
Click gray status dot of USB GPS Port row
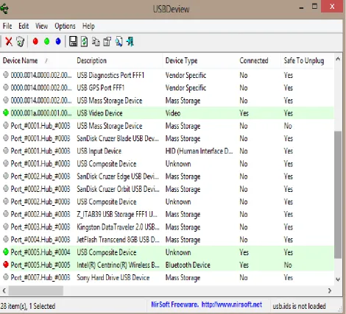pyautogui.click(x=6, y=88)
